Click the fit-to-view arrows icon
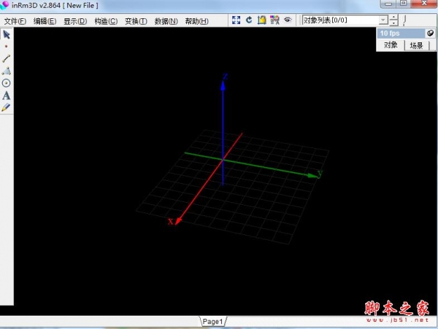Image resolution: width=438 pixels, height=329 pixels. [x=236, y=20]
